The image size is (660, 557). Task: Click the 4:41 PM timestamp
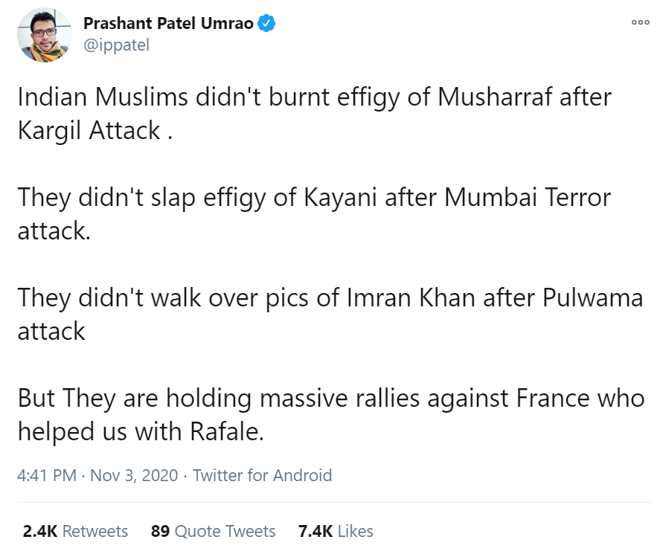47,475
